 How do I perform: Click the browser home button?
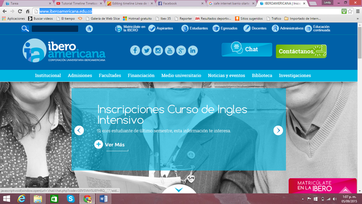coord(28,11)
